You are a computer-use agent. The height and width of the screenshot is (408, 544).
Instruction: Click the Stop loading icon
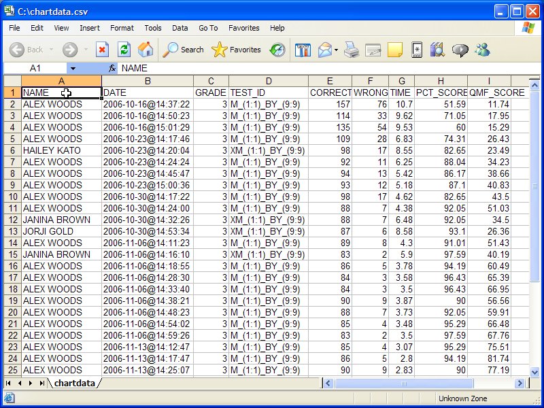pyautogui.click(x=102, y=50)
